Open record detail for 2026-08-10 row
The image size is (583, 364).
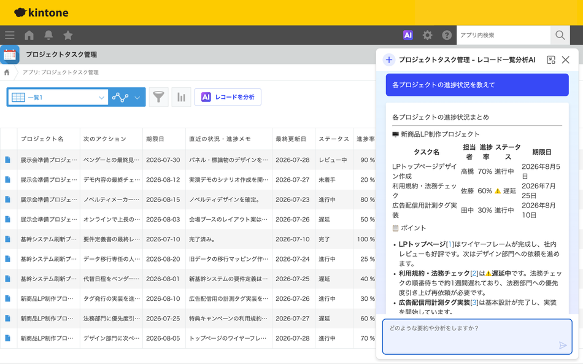click(x=7, y=298)
